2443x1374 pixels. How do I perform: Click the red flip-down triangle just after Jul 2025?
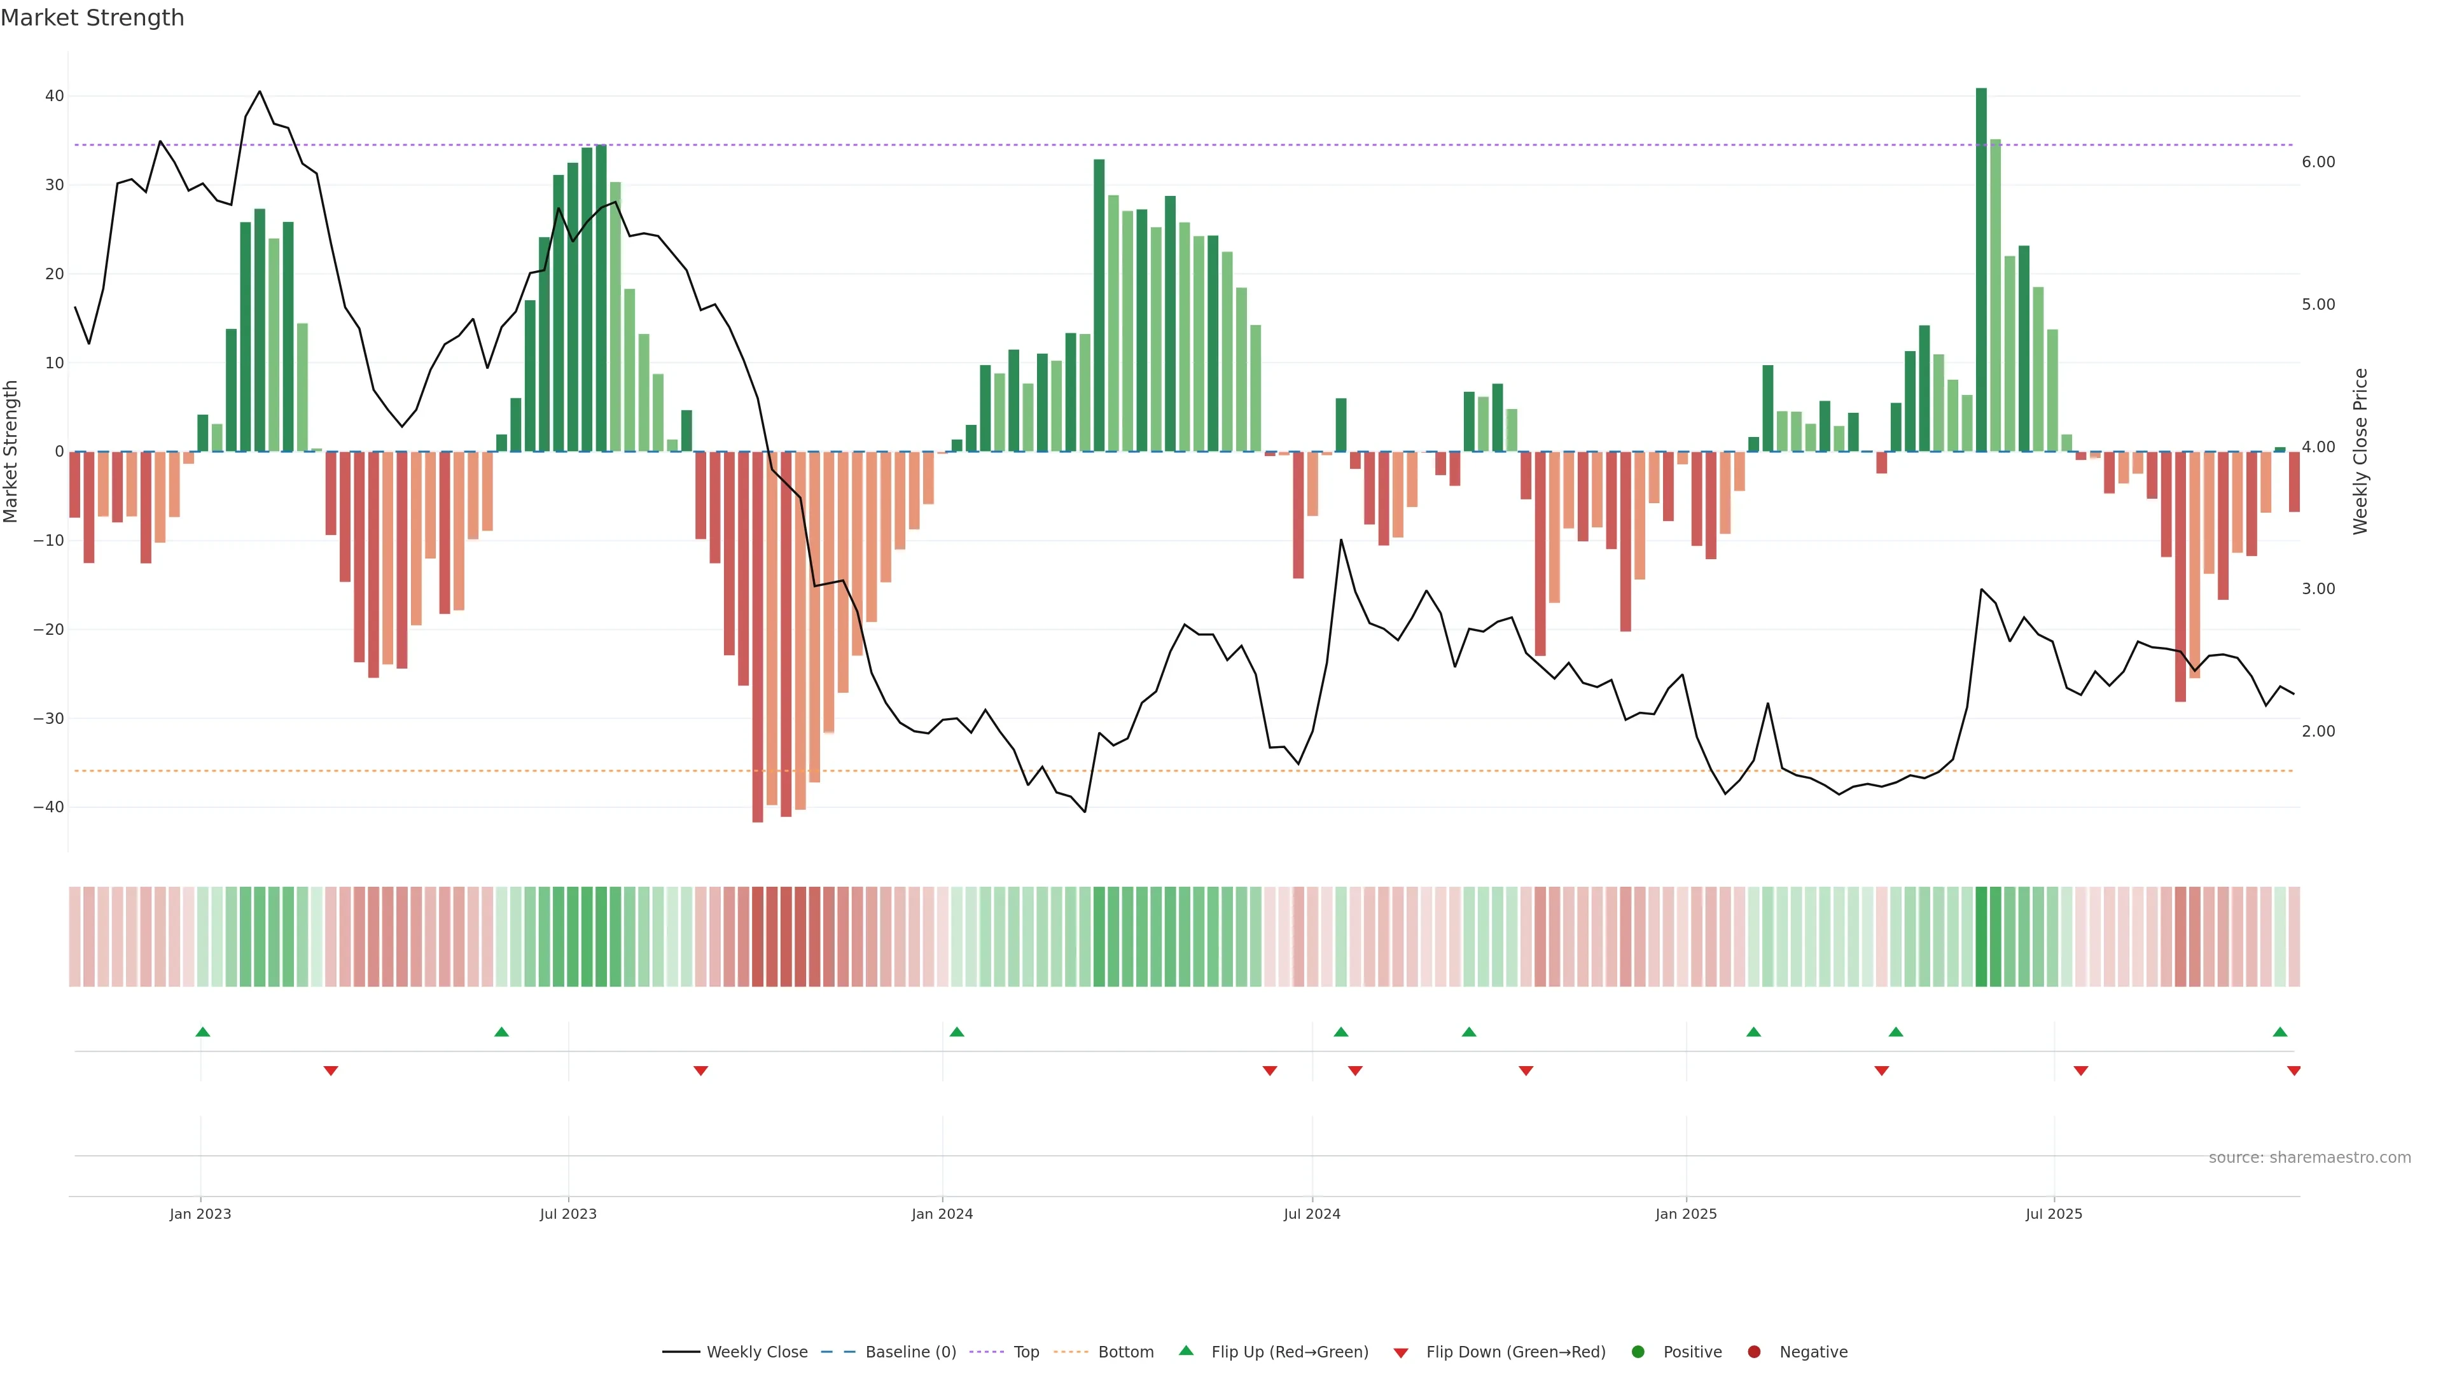[x=2081, y=1071]
